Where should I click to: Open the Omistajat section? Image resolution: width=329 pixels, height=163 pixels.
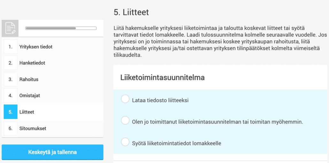(x=30, y=96)
